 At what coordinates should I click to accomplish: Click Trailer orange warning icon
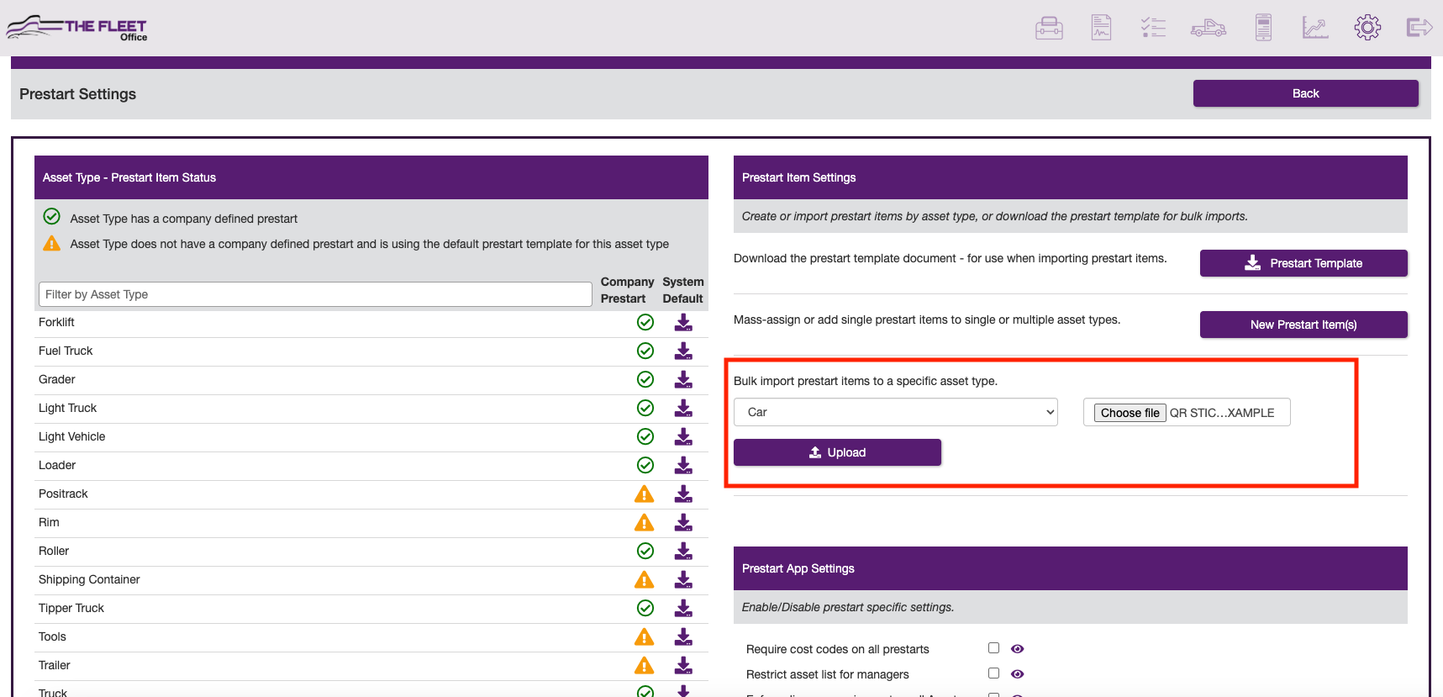tap(645, 665)
